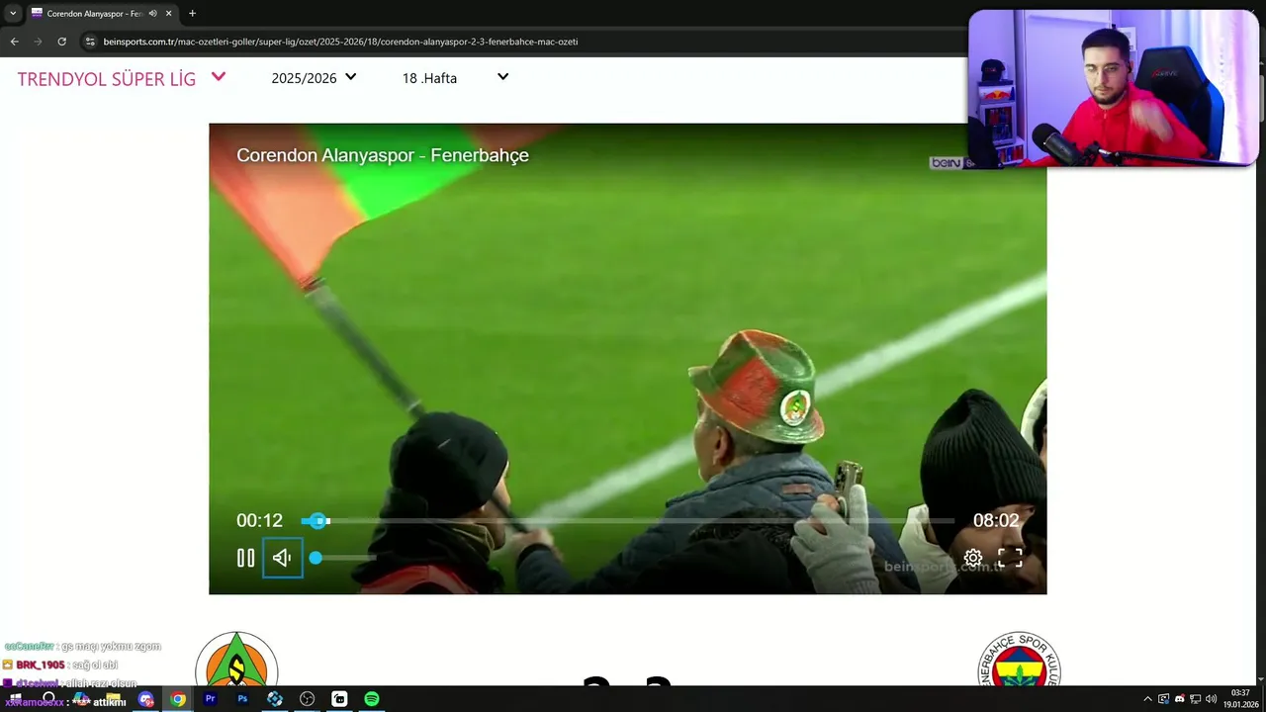Image resolution: width=1266 pixels, height=712 pixels.
Task: Open network settings from the system tray
Action: [1196, 699]
